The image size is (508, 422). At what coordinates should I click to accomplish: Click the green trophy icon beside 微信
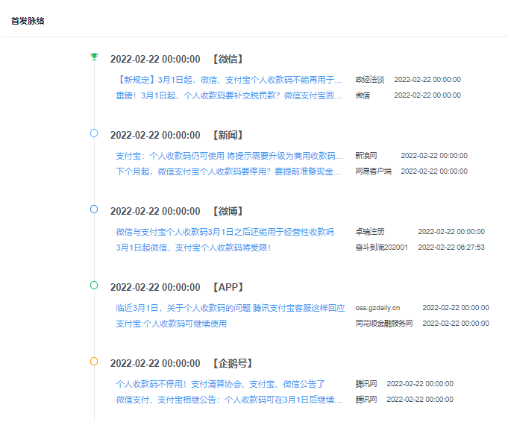[x=94, y=57]
